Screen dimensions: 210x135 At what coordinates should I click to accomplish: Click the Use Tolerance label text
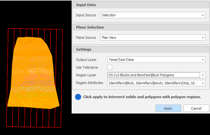(87, 67)
